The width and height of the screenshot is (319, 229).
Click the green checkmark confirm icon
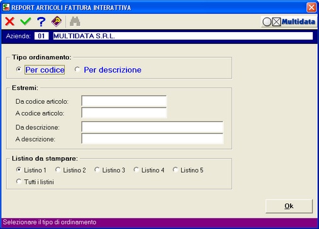tap(26, 21)
